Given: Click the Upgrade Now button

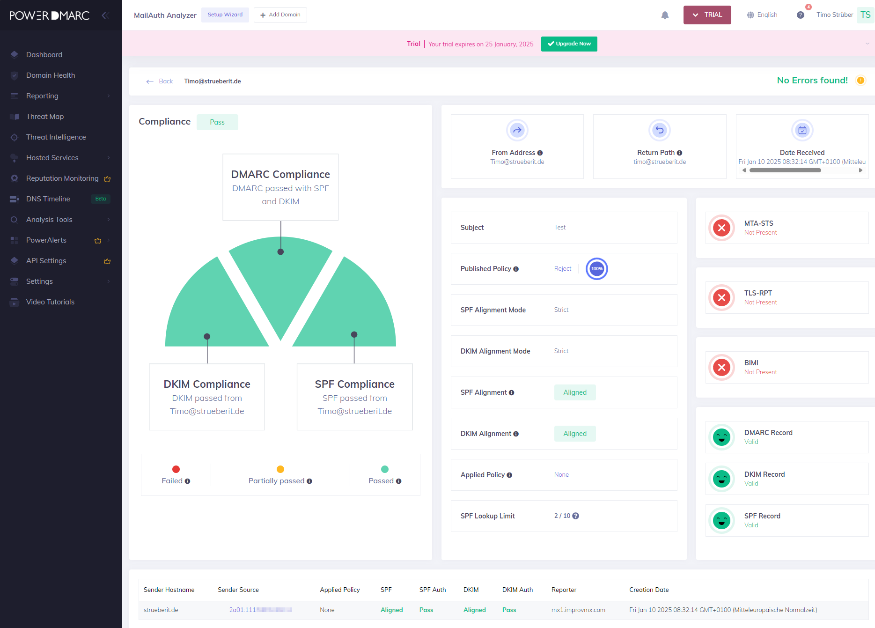Looking at the screenshot, I should 569,44.
